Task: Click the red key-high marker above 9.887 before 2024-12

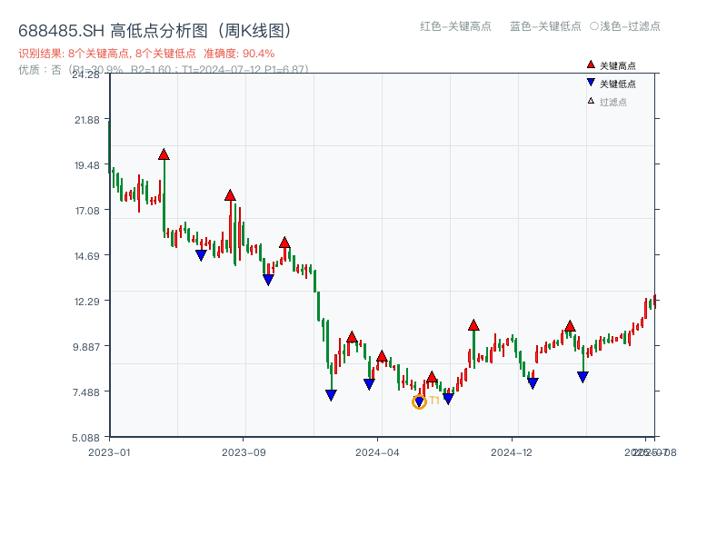Action: click(x=473, y=325)
